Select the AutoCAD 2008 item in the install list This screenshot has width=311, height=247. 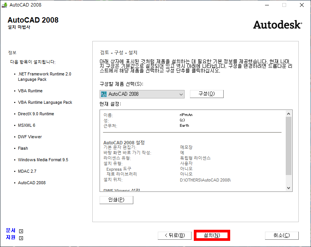(x=32, y=183)
